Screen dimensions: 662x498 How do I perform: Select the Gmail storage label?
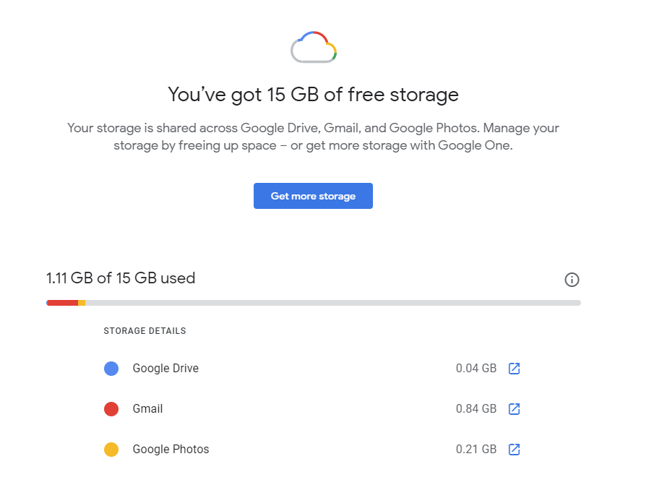coord(147,409)
